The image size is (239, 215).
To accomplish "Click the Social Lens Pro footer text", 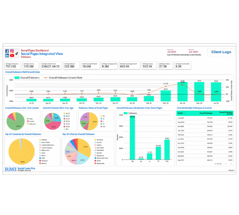I will (26, 168).
